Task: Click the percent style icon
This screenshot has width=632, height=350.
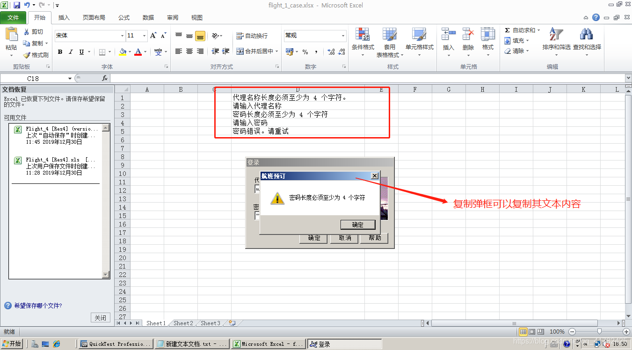Action: (305, 52)
